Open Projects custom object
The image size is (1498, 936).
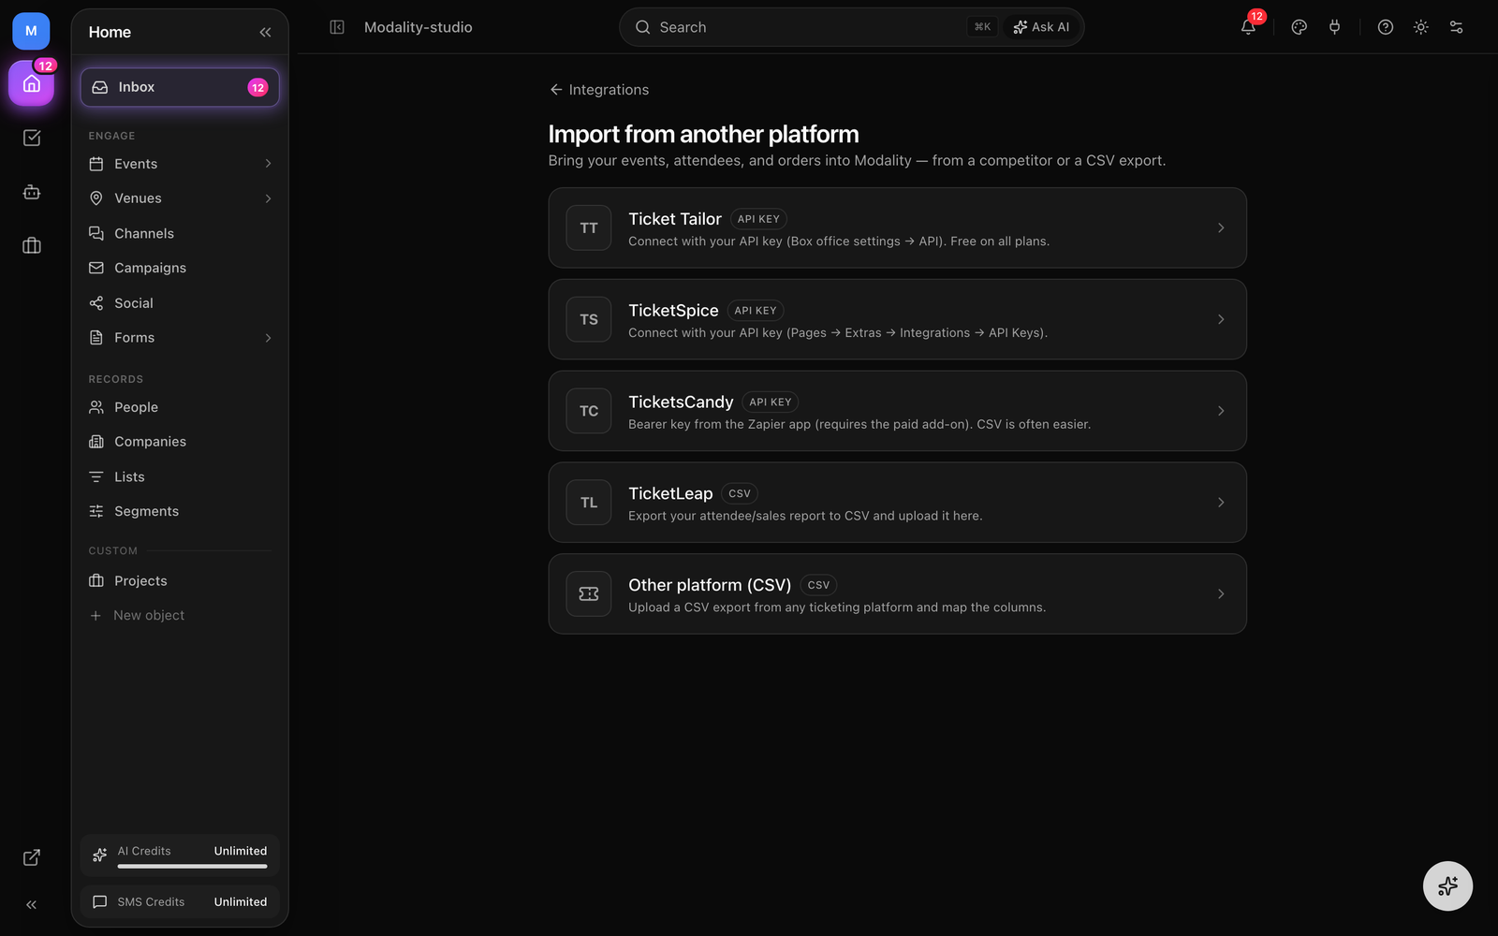(x=180, y=581)
